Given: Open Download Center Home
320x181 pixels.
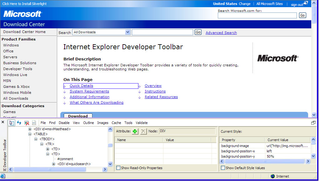Looking at the screenshot, I should [24, 32].
